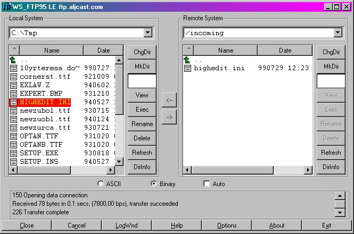Sort remote files by Name column
This screenshot has height=234, width=354.
(x=226, y=50)
